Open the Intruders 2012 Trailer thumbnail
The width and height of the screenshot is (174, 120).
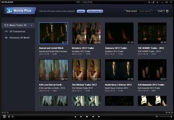(x=86, y=33)
